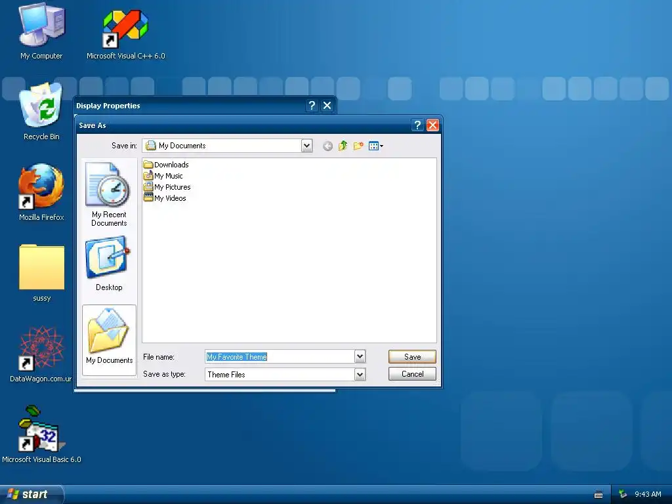672x504 pixels.
Task: Click the 9:43 AM taskbar clock
Action: 648,494
